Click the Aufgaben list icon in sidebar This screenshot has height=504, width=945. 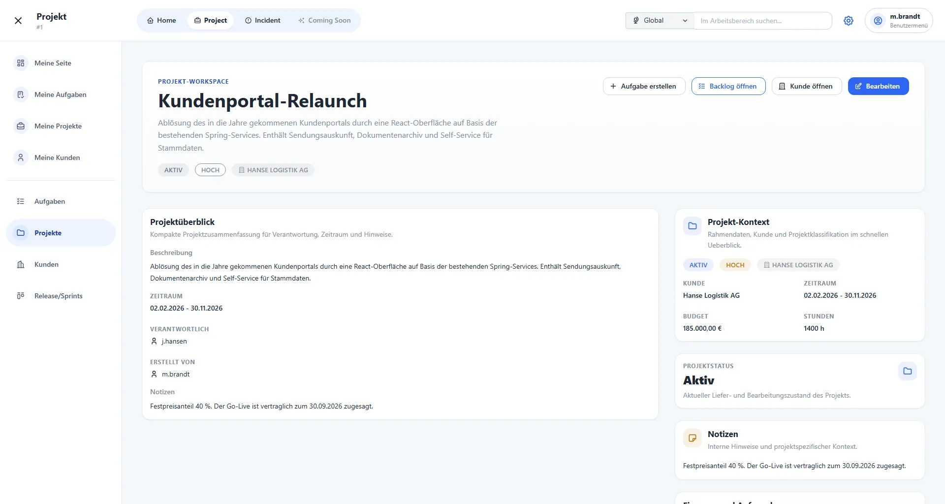tap(21, 201)
